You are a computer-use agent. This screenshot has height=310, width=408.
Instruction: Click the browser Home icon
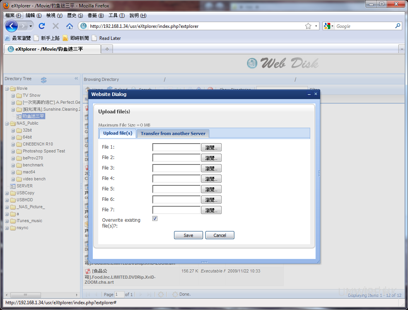(70, 26)
